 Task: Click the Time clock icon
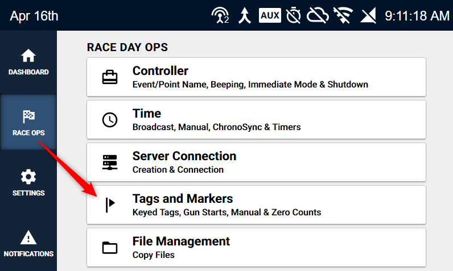pos(110,120)
